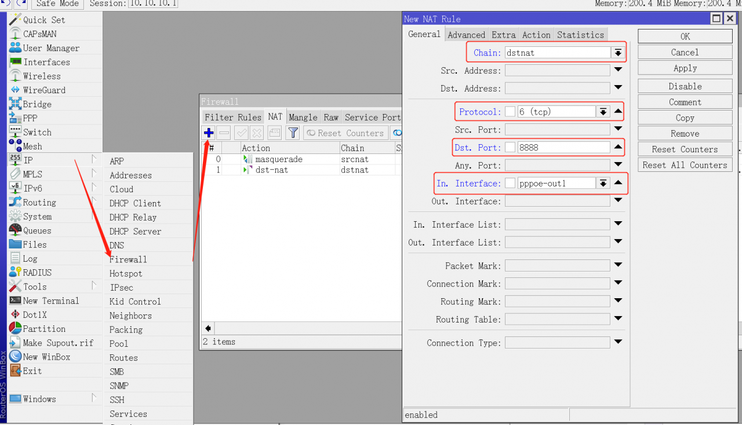The width and height of the screenshot is (742, 425).
Task: Click the blue plus add rule icon
Action: tap(209, 133)
